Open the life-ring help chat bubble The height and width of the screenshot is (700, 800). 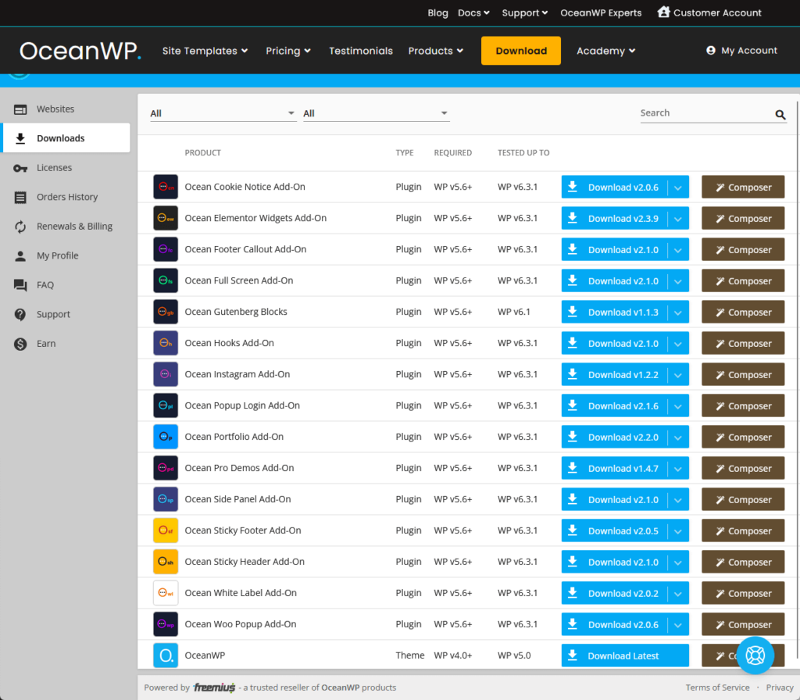[755, 655]
